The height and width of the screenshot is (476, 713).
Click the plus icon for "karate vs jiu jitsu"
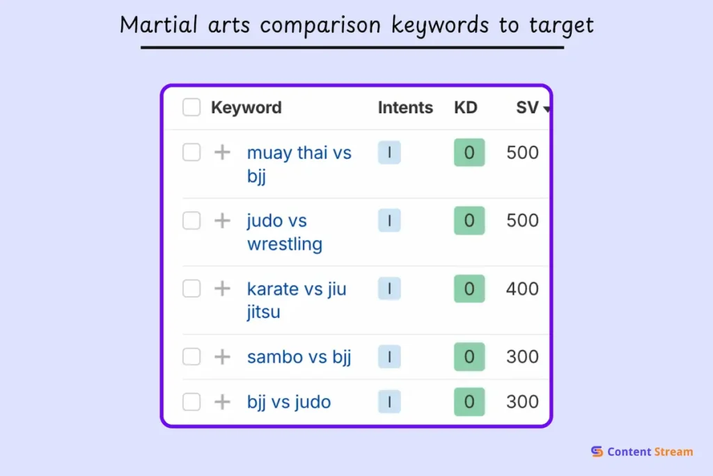pyautogui.click(x=221, y=289)
